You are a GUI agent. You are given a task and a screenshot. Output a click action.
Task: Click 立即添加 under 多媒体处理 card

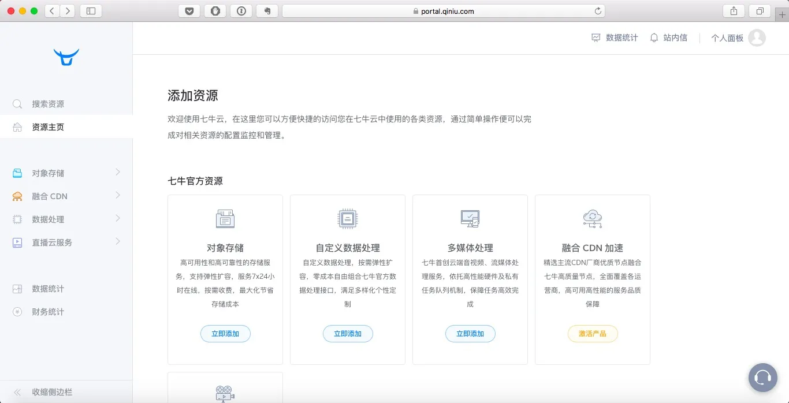(470, 334)
